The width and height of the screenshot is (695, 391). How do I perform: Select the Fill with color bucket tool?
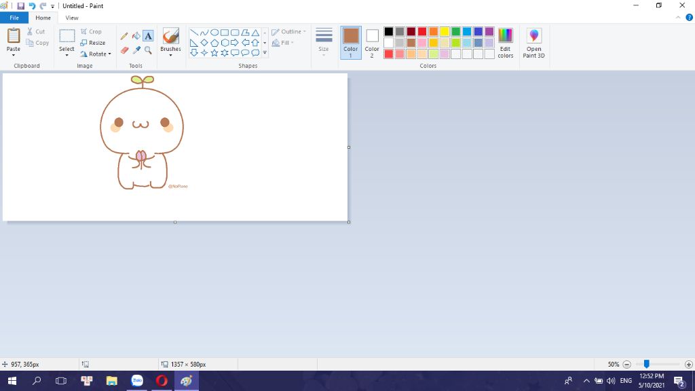coord(136,36)
